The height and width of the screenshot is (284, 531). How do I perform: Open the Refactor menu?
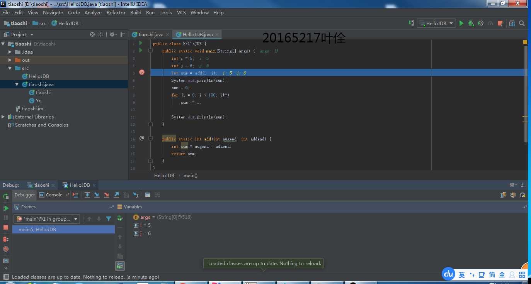pyautogui.click(x=116, y=12)
